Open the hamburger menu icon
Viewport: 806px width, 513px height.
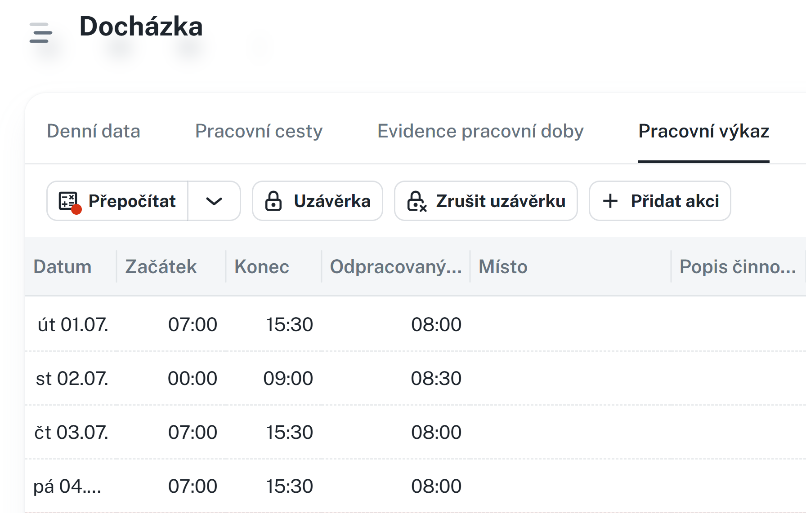click(x=41, y=33)
